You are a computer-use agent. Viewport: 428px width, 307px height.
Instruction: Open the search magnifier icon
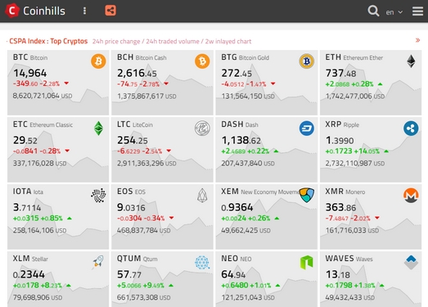(x=373, y=11)
